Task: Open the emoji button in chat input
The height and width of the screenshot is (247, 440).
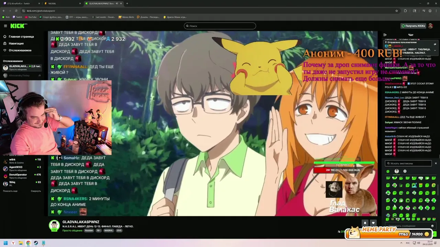Action: point(432,226)
